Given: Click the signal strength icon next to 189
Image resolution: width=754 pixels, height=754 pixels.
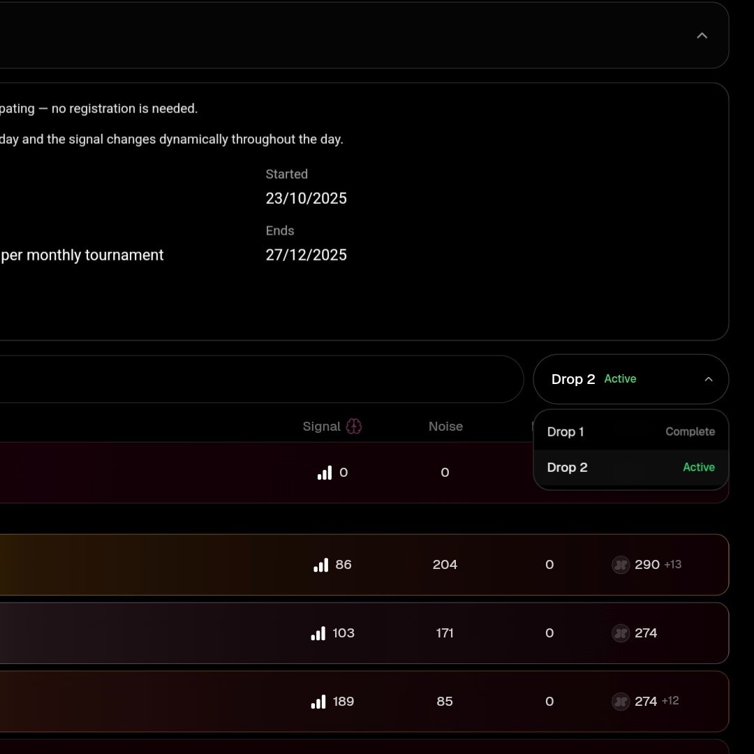Looking at the screenshot, I should click(x=320, y=702).
